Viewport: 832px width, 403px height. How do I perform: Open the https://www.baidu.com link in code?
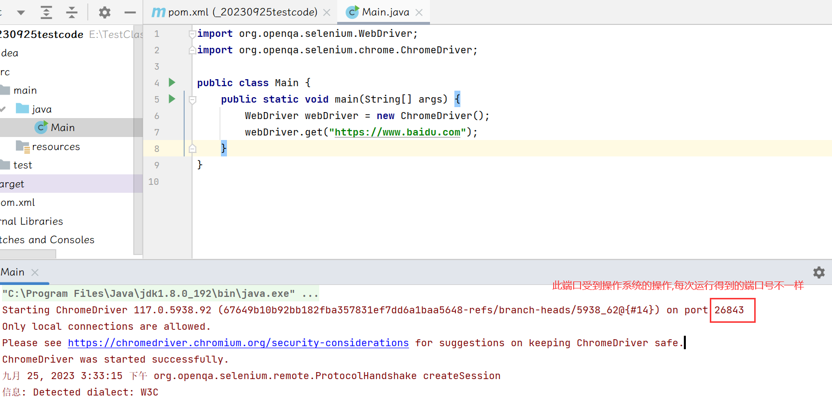pyautogui.click(x=398, y=132)
